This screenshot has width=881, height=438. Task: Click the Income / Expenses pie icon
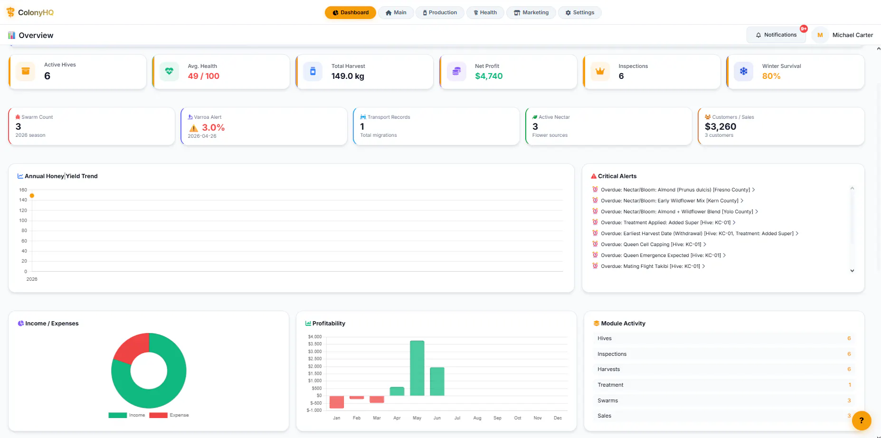pos(21,324)
